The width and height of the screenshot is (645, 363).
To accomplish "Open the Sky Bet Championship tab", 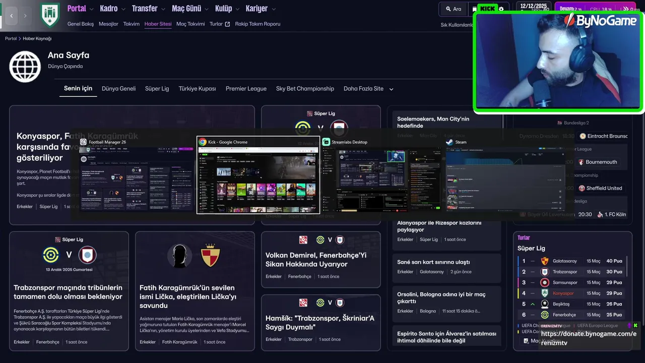I will click(305, 89).
